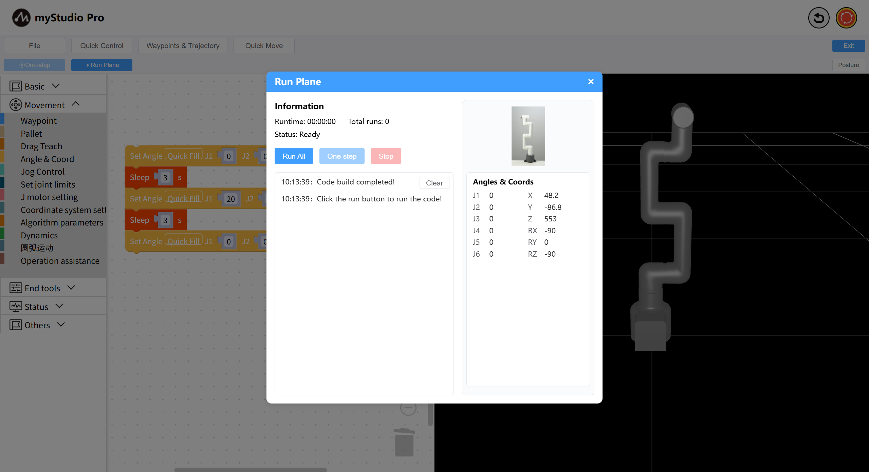Close the Run Plane dialog
Image resolution: width=869 pixels, height=472 pixels.
coord(591,82)
